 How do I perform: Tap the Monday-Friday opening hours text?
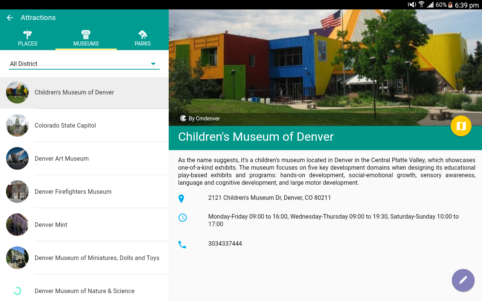(x=334, y=220)
